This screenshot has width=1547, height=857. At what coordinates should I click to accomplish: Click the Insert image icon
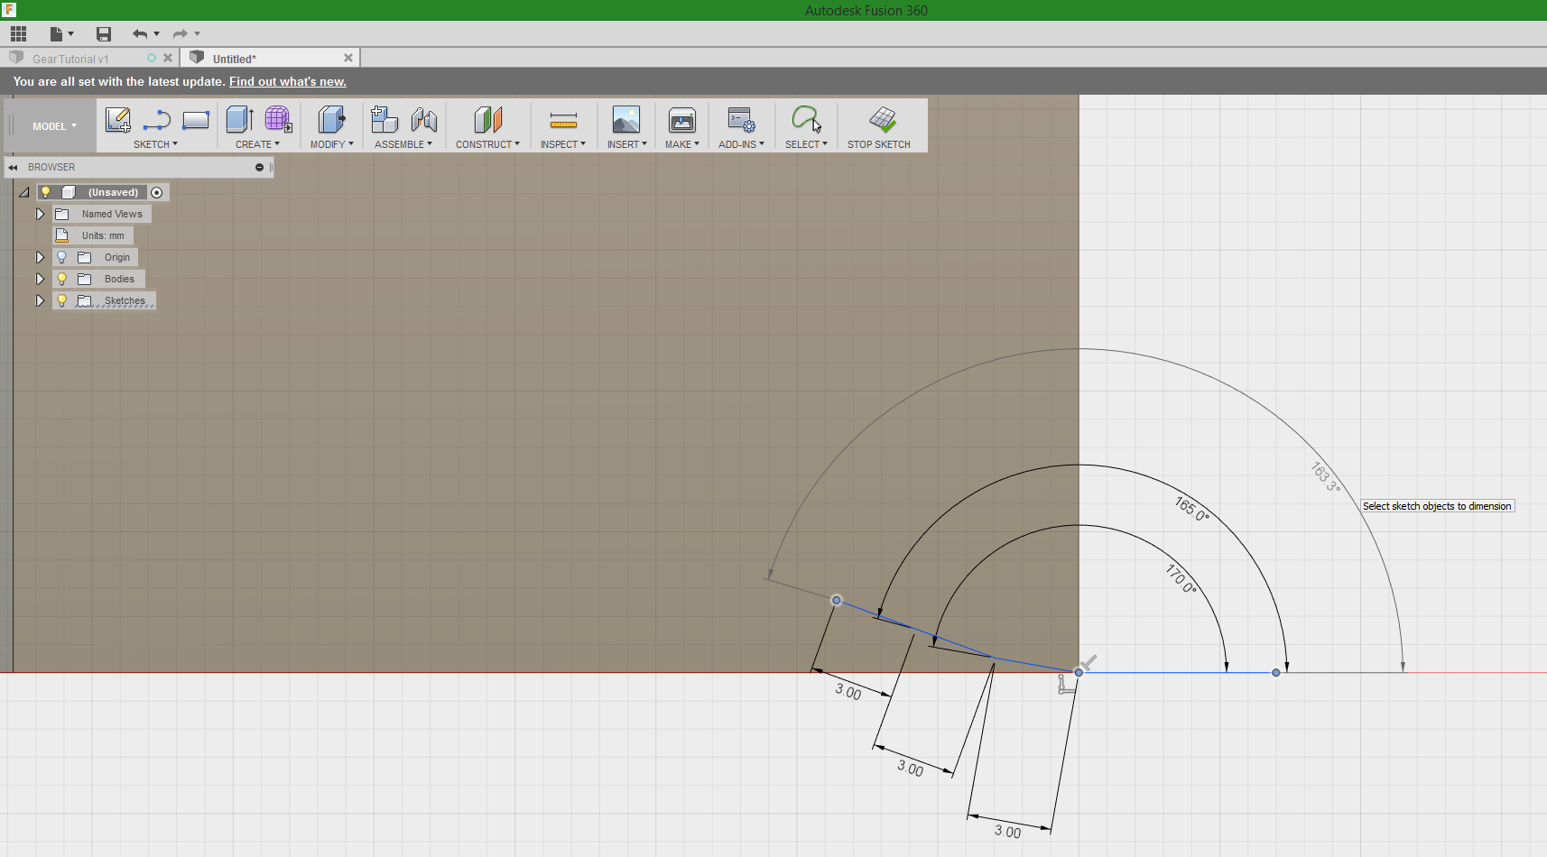tap(626, 120)
